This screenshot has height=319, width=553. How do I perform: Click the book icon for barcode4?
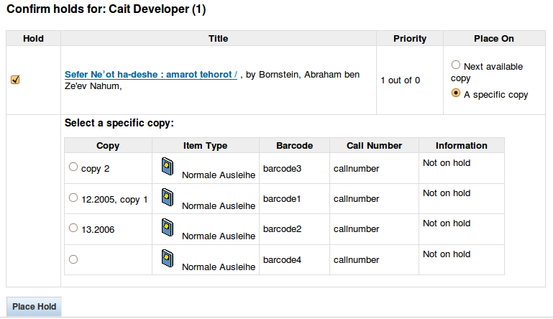click(x=168, y=257)
